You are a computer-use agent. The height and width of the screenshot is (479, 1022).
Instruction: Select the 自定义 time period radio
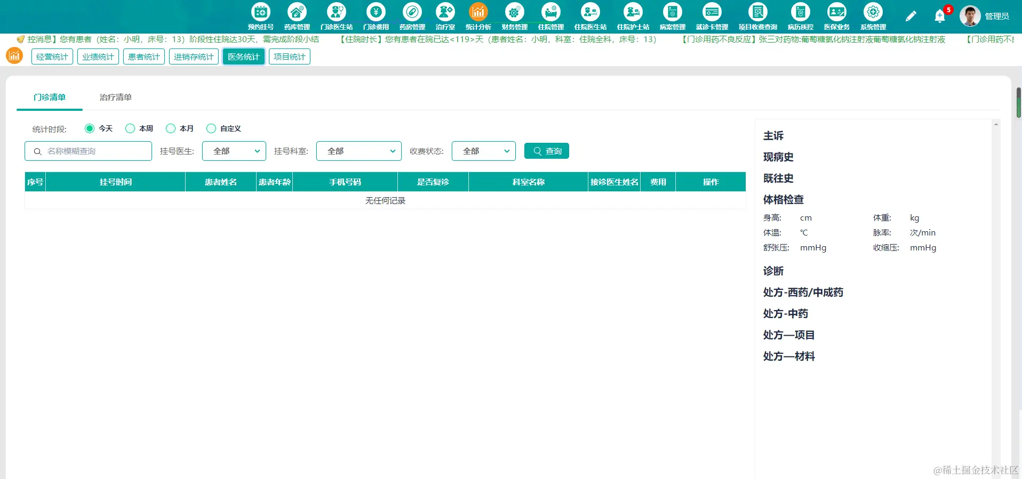[x=211, y=128]
